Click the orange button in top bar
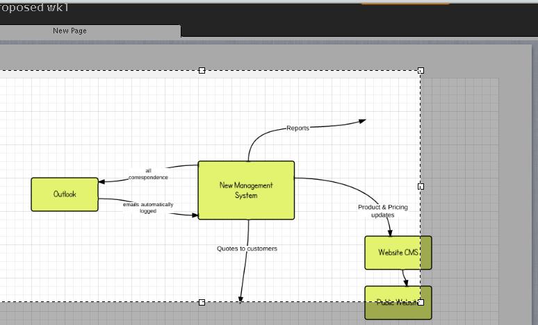 (405, 2)
